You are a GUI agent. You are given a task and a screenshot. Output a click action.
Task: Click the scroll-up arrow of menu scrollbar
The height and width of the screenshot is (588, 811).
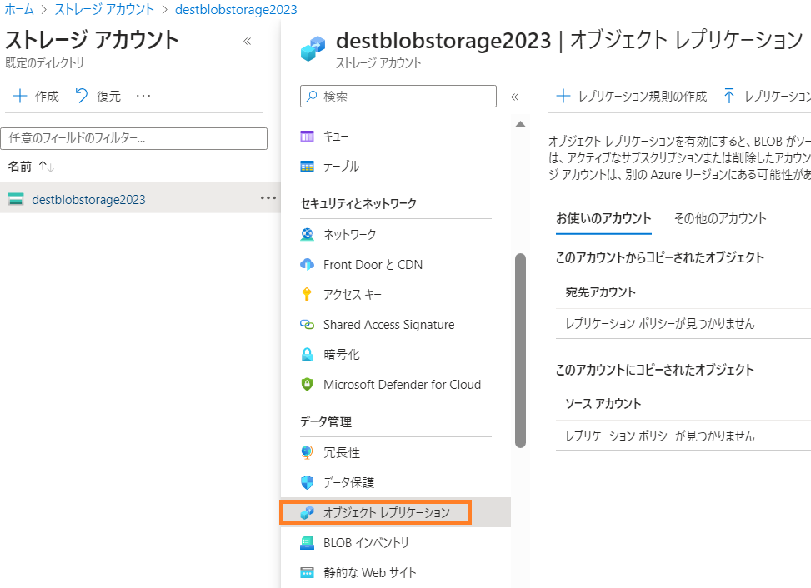tap(521, 124)
